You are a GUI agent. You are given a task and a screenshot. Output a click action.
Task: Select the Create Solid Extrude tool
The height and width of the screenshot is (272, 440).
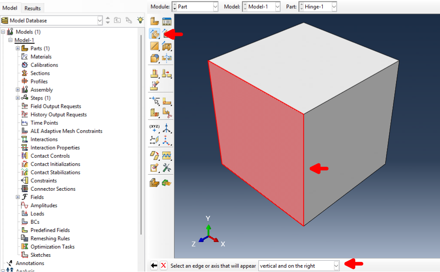click(154, 33)
